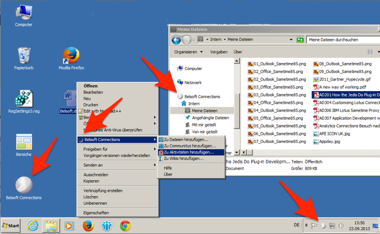Select the 2011_Gartner_Hypecycle.gif file
Screen dimensions: 380x234
pyautogui.click(x=342, y=79)
